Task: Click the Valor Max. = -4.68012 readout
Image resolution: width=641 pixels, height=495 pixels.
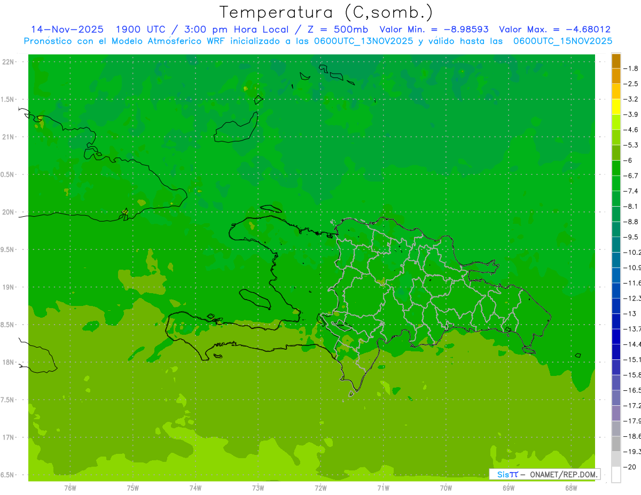Action: tap(555, 29)
